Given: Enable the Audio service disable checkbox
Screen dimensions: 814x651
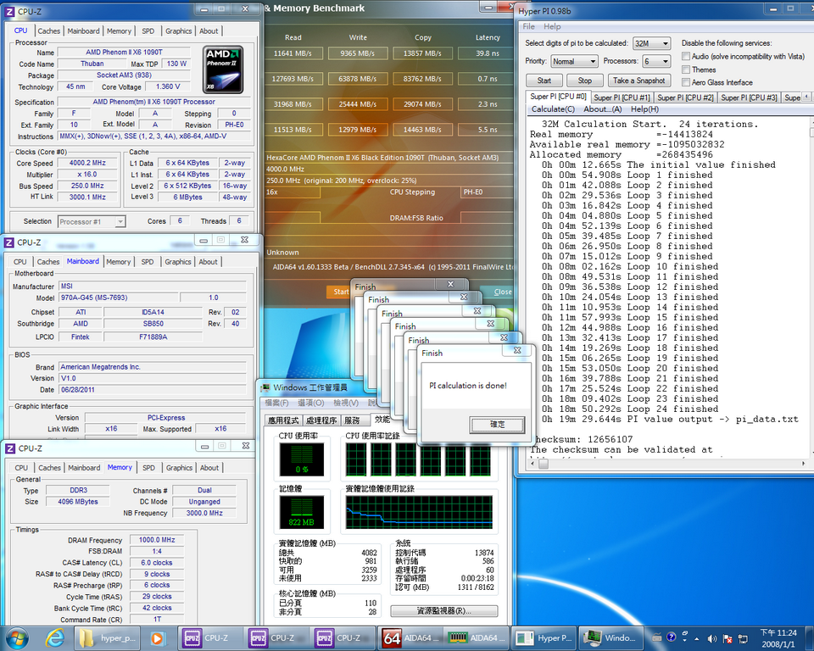Looking at the screenshot, I should tap(686, 56).
